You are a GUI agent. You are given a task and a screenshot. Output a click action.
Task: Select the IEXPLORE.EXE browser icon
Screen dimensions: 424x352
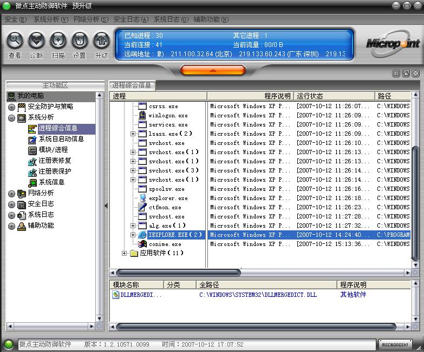[x=142, y=235]
